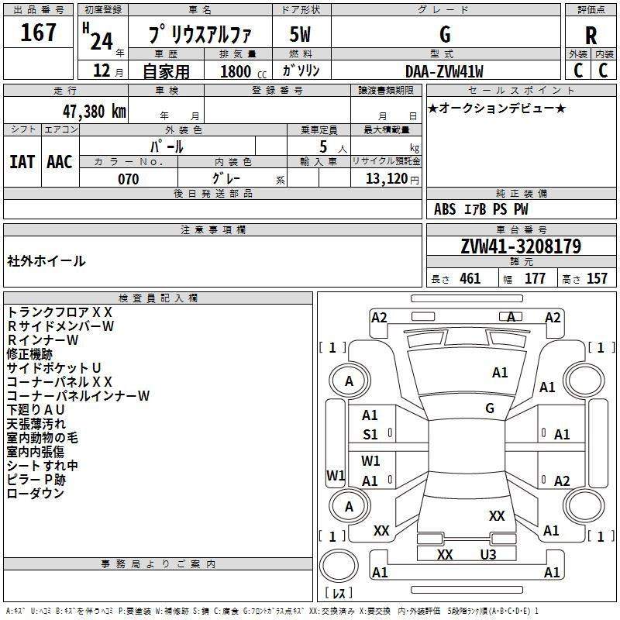Click inspector note シートすれ中
This screenshot has height=620, width=620.
pos(43,466)
